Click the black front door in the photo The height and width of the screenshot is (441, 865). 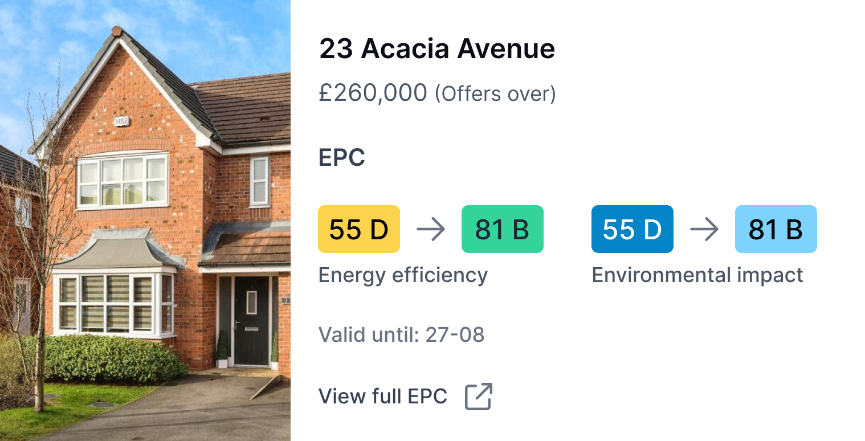tap(251, 321)
